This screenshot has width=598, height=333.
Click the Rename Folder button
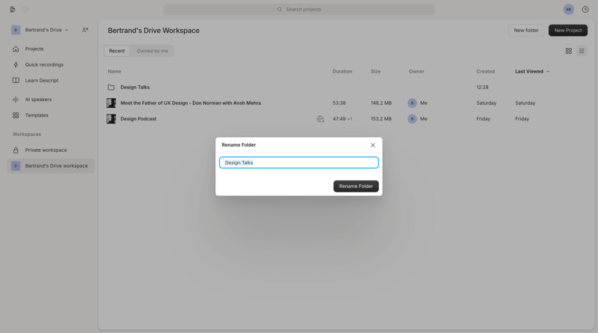pos(356,186)
